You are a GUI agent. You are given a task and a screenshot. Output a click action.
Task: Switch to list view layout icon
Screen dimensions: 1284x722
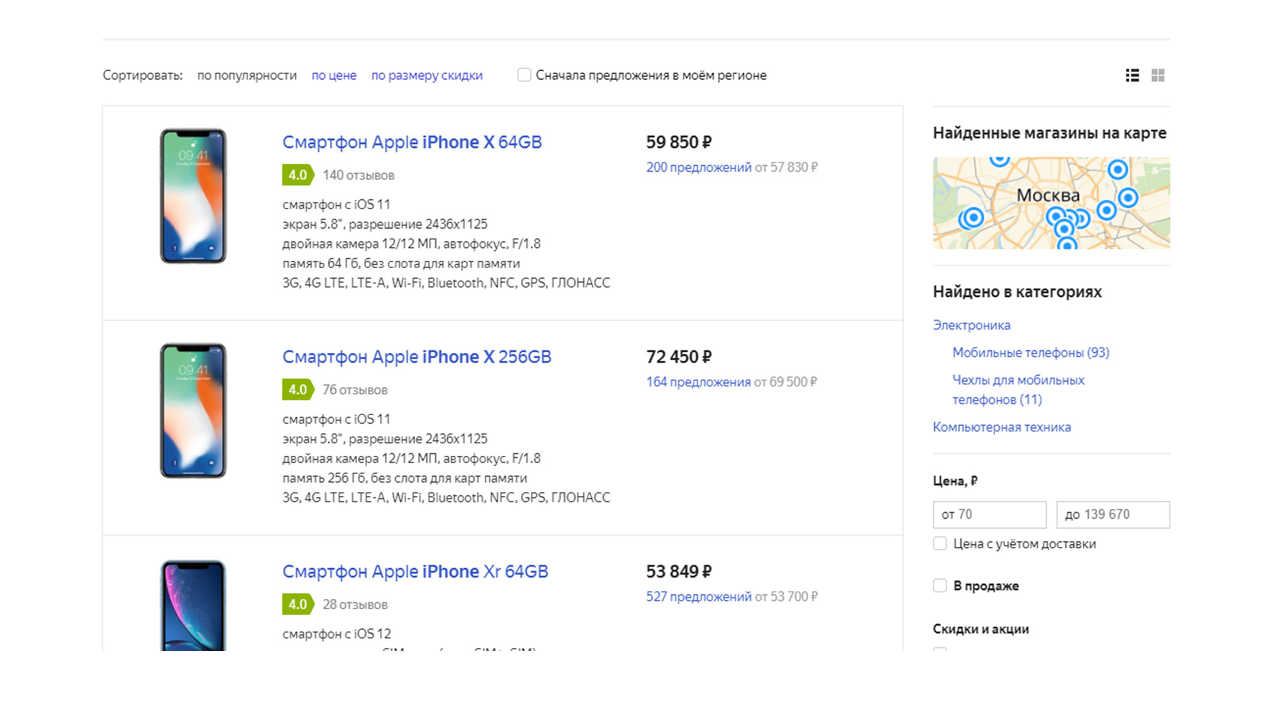(1132, 76)
